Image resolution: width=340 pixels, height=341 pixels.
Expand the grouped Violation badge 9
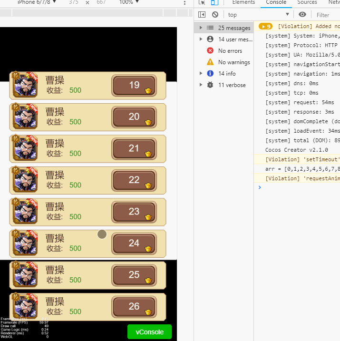click(x=265, y=27)
